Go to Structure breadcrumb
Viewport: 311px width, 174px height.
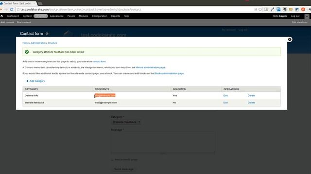52,43
